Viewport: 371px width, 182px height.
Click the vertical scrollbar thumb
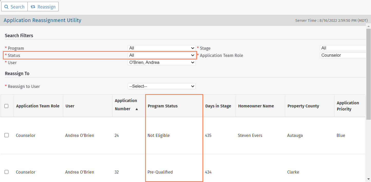[369, 72]
